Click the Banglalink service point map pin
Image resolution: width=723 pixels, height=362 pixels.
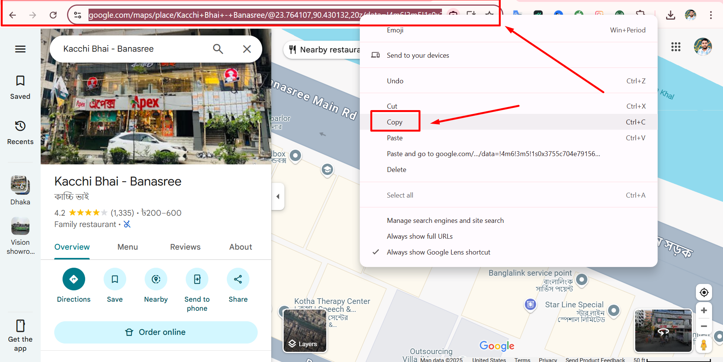582,280
